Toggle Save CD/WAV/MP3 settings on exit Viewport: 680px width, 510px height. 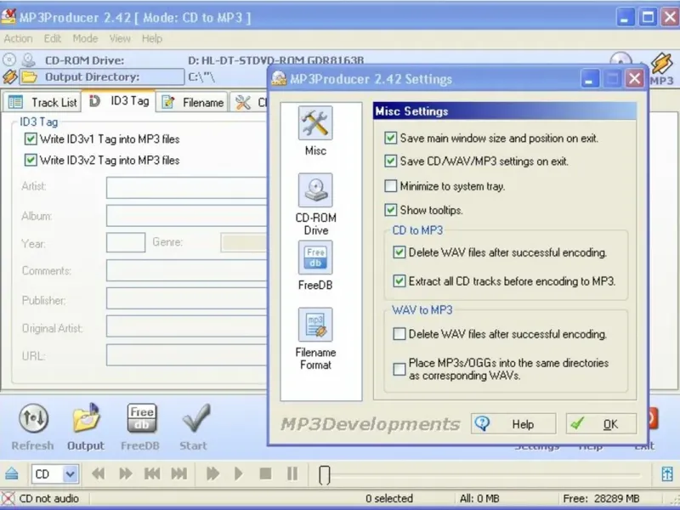coord(390,161)
